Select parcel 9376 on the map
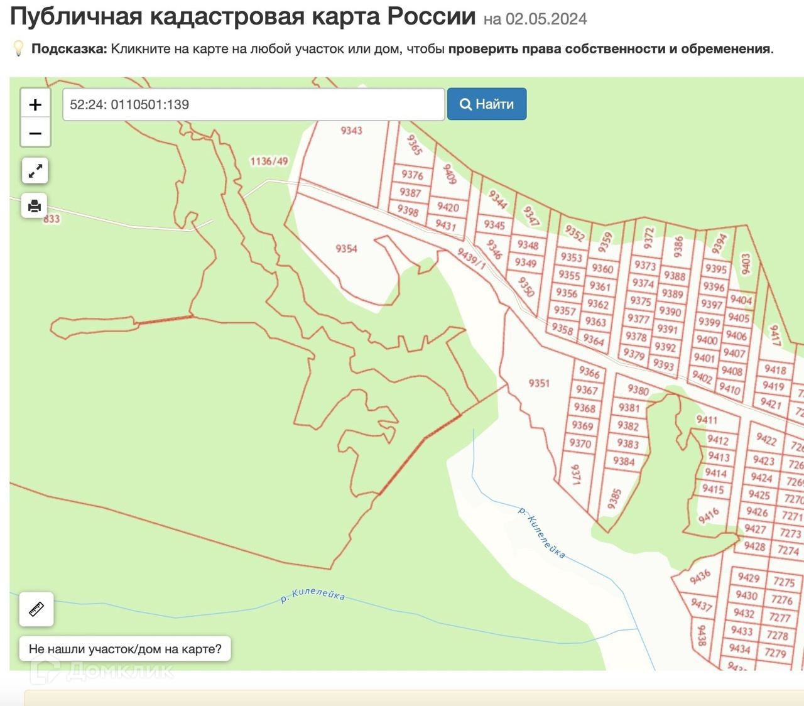This screenshot has height=706, width=804. [412, 175]
